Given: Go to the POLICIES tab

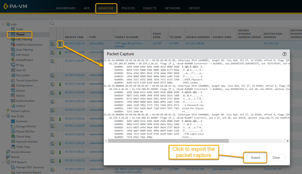Looking at the screenshot, I should click(128, 8).
